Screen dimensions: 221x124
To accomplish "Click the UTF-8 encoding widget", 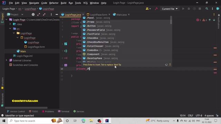I will click(199, 116).
